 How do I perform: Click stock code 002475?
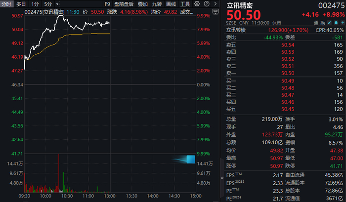pyautogui.click(x=331, y=5)
